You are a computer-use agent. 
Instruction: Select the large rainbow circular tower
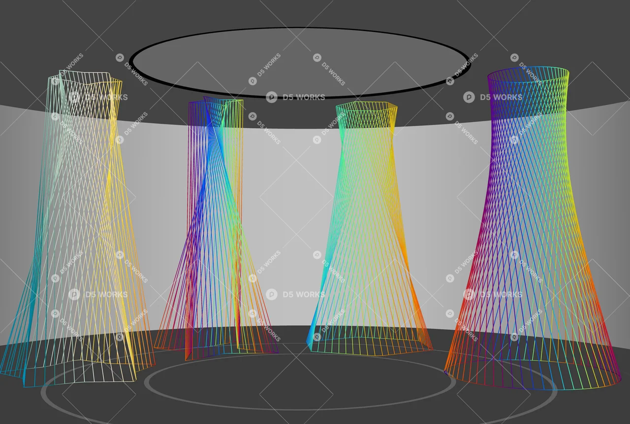532,221
